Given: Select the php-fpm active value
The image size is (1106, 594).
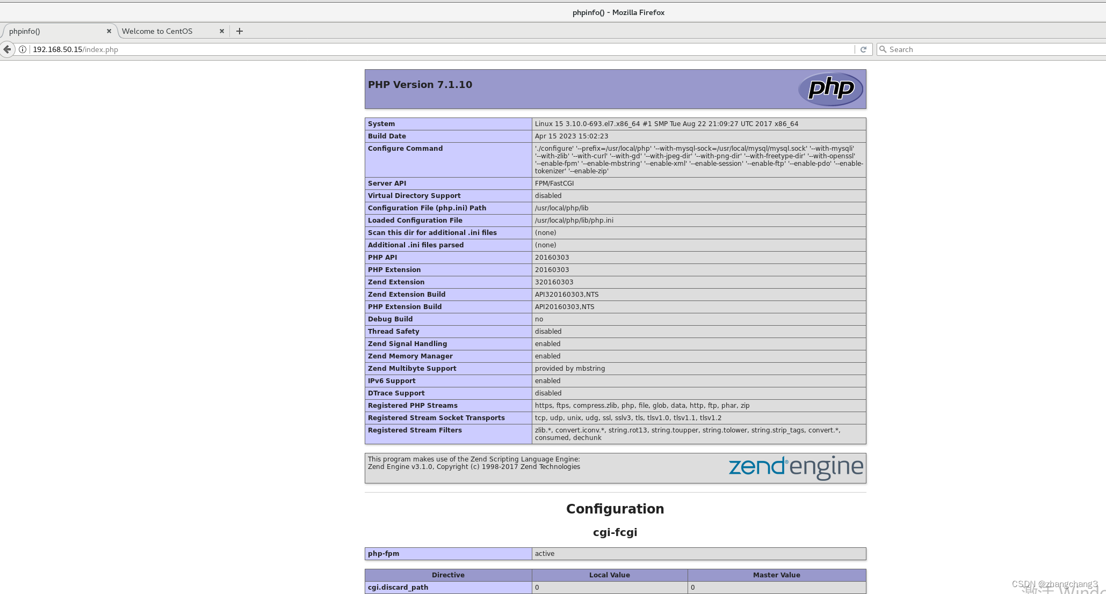Looking at the screenshot, I should pyautogui.click(x=545, y=554).
